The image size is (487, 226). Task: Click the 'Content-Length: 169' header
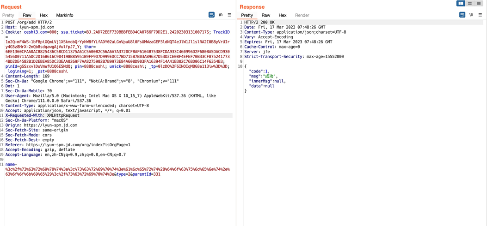[x=27, y=76]
